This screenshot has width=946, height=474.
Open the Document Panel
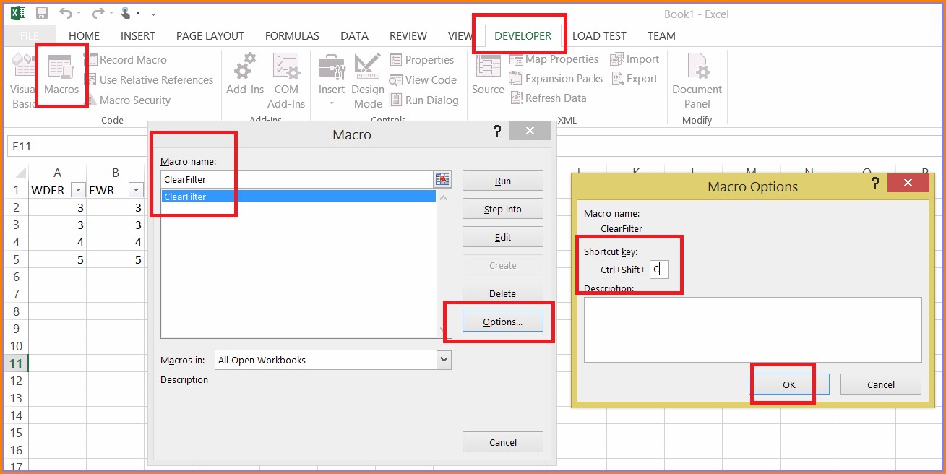[697, 81]
